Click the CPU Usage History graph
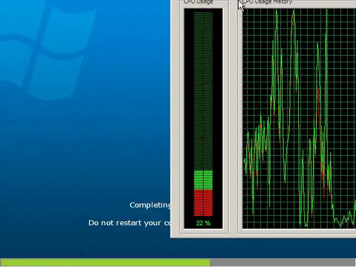Image resolution: width=356 pixels, height=267 pixels. click(299, 118)
